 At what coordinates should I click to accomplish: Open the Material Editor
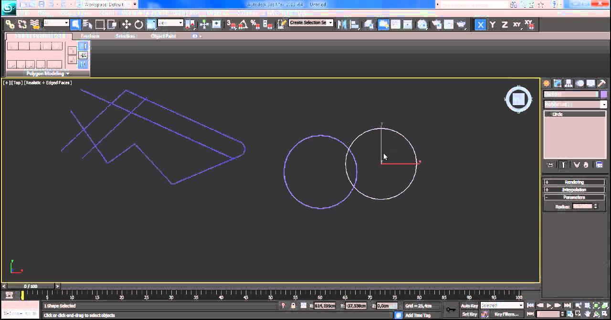422,24
